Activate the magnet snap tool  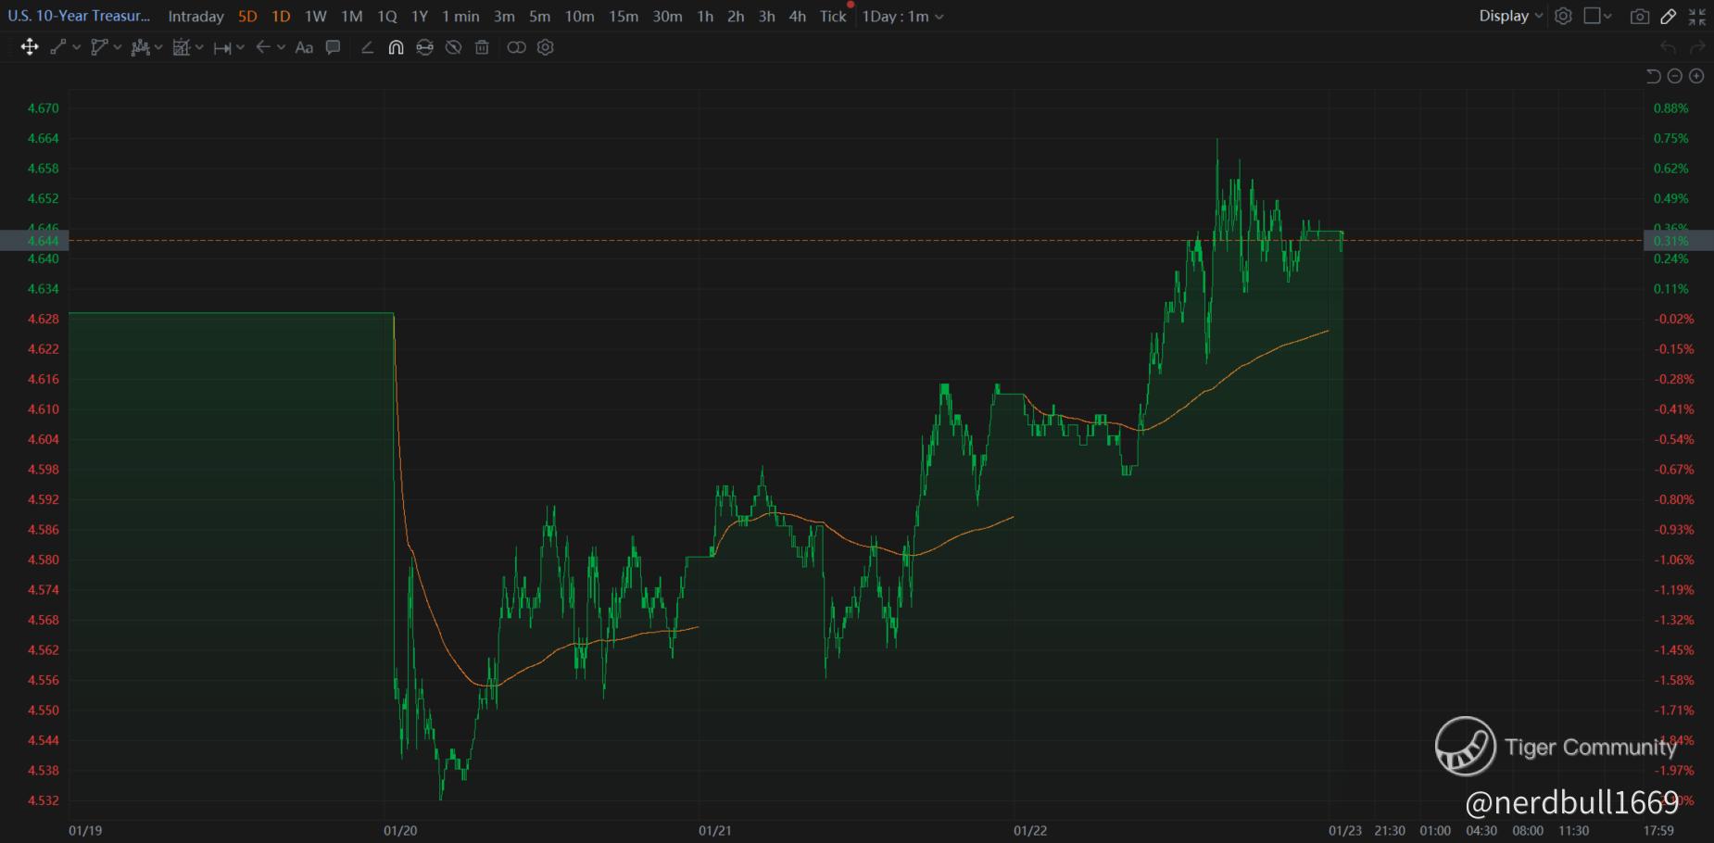click(396, 47)
